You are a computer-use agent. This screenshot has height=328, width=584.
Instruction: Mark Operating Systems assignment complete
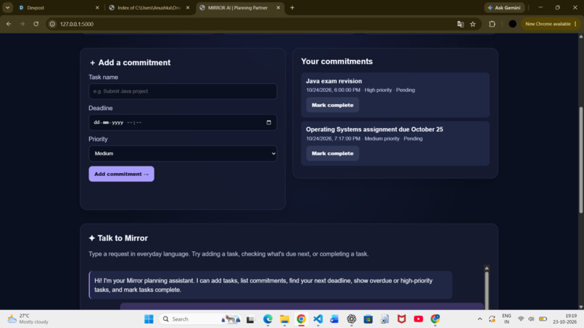pos(333,154)
